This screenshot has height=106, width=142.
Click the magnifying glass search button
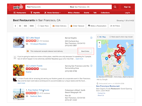(x=115, y=7)
